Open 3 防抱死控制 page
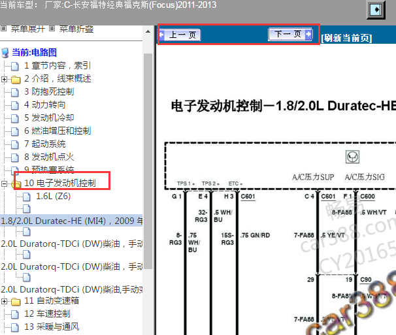Viewport: 396px width, 335px height. (49, 91)
